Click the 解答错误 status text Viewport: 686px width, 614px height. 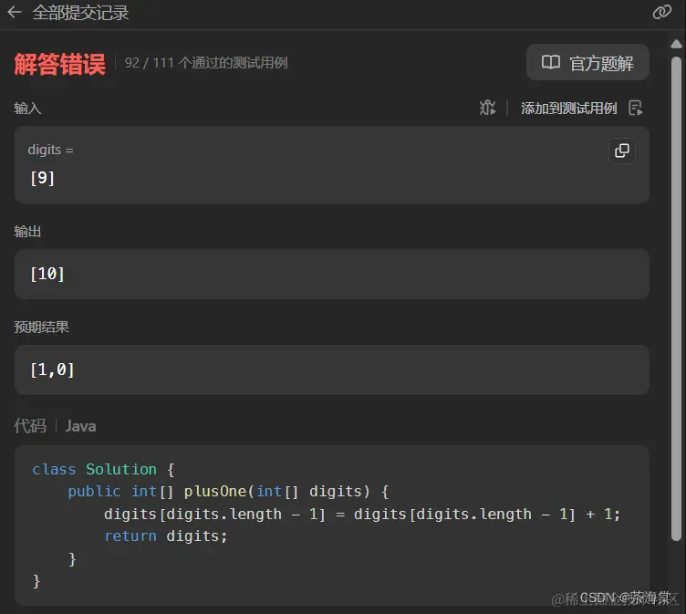[x=59, y=64]
